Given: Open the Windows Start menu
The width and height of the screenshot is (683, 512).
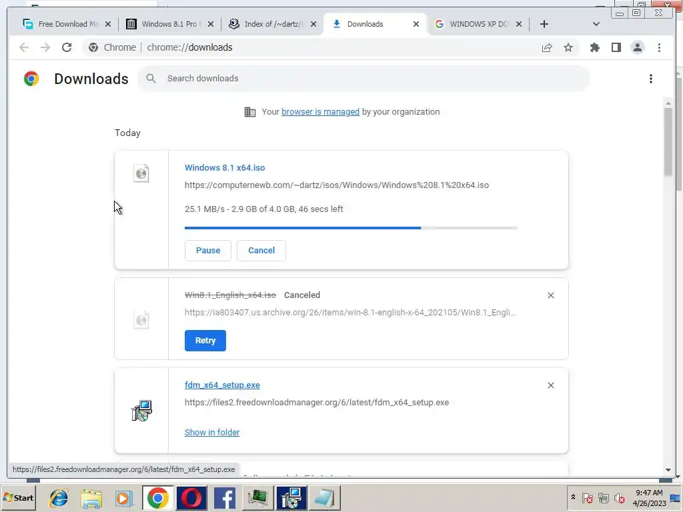Looking at the screenshot, I should click(x=18, y=497).
